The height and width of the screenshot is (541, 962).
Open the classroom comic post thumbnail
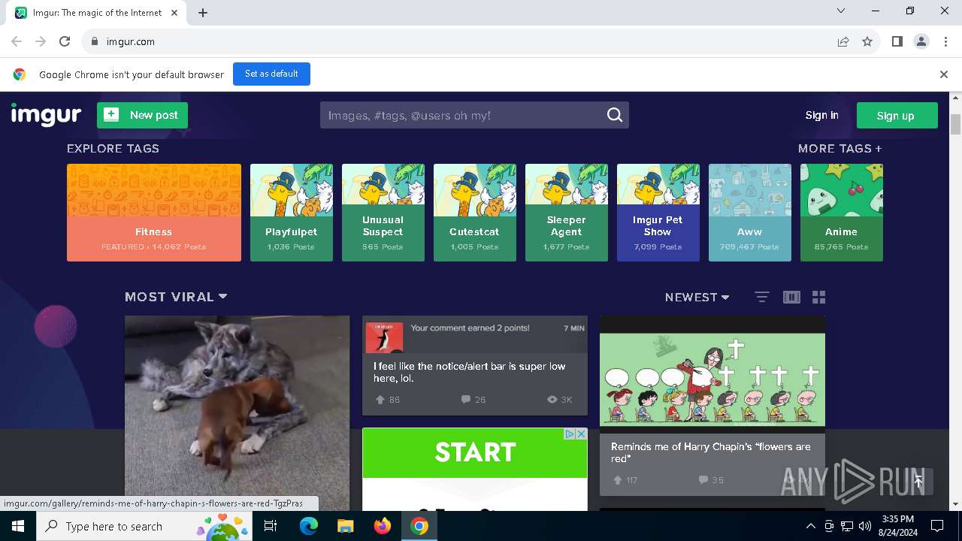click(712, 375)
